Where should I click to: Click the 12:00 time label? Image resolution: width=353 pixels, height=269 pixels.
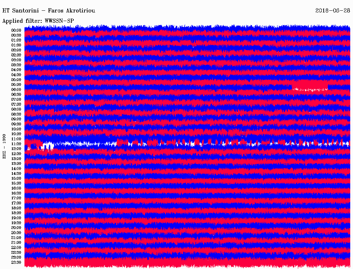(16, 149)
